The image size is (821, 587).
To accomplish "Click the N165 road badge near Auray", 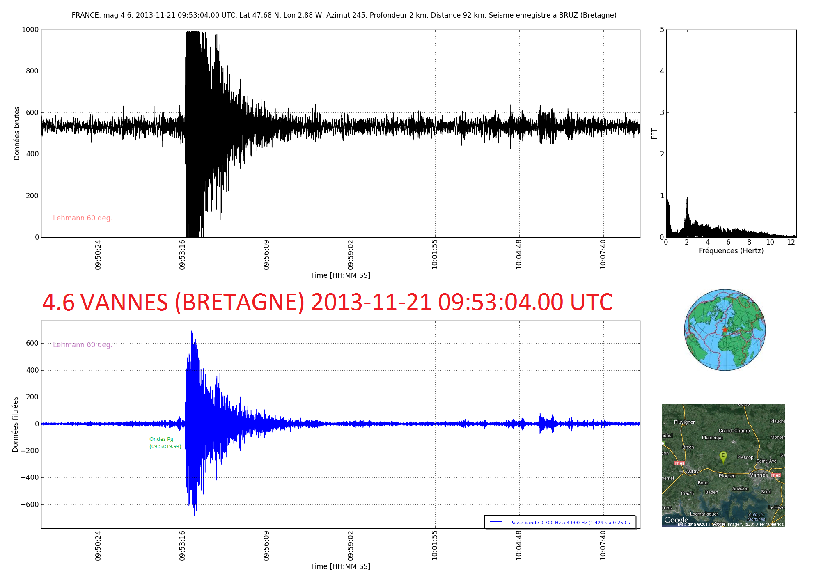I will click(x=680, y=463).
